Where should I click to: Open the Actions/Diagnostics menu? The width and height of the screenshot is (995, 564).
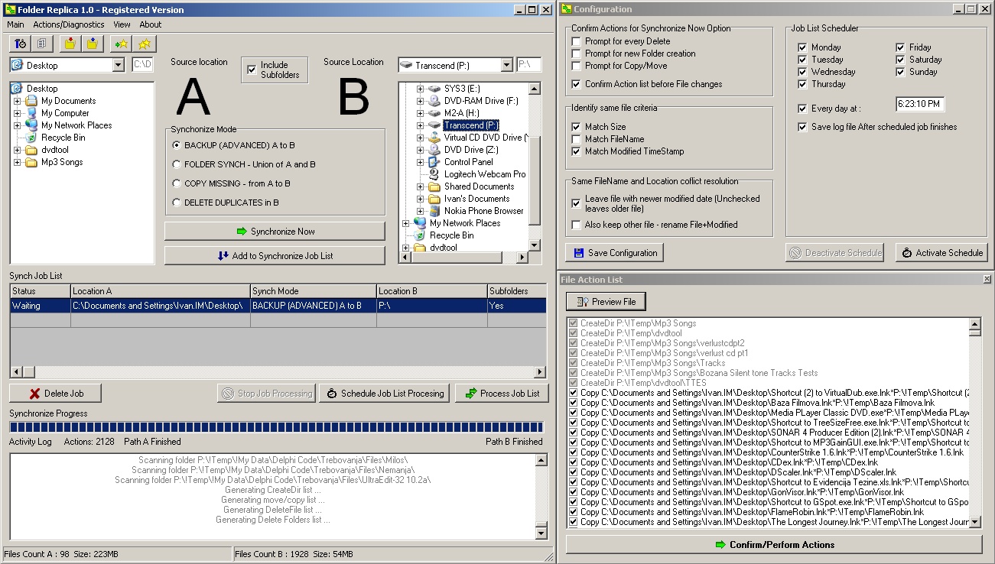(67, 24)
